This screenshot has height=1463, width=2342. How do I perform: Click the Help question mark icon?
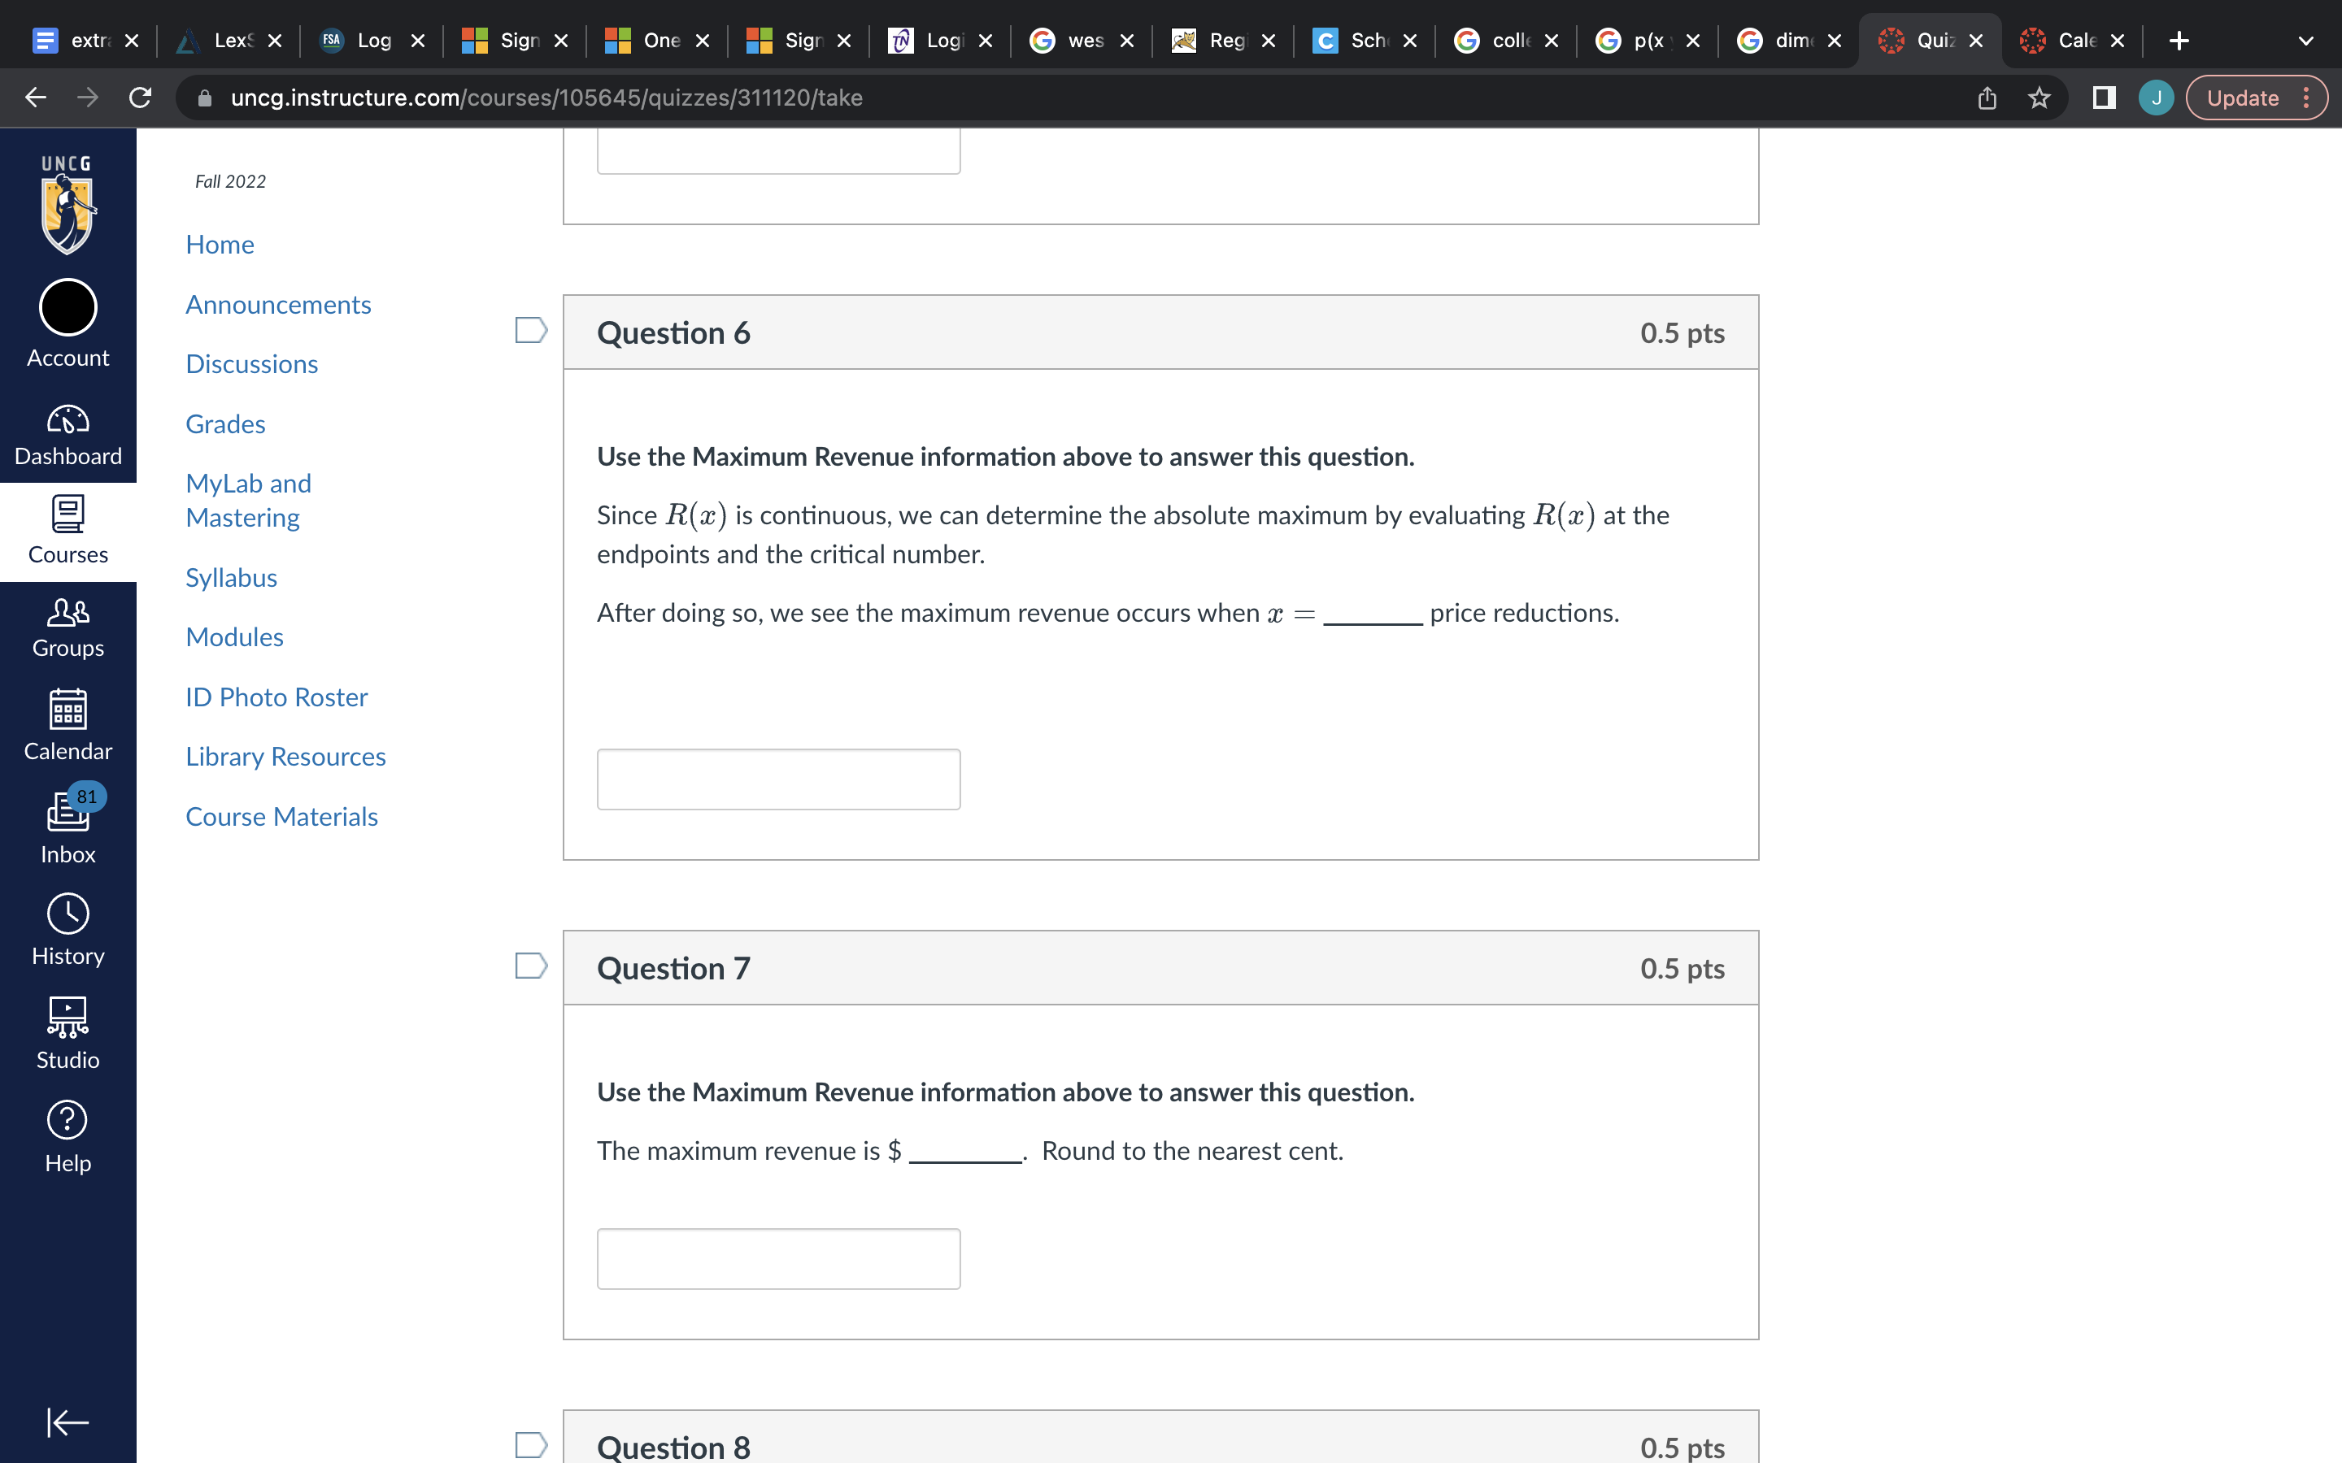pos(67,1136)
